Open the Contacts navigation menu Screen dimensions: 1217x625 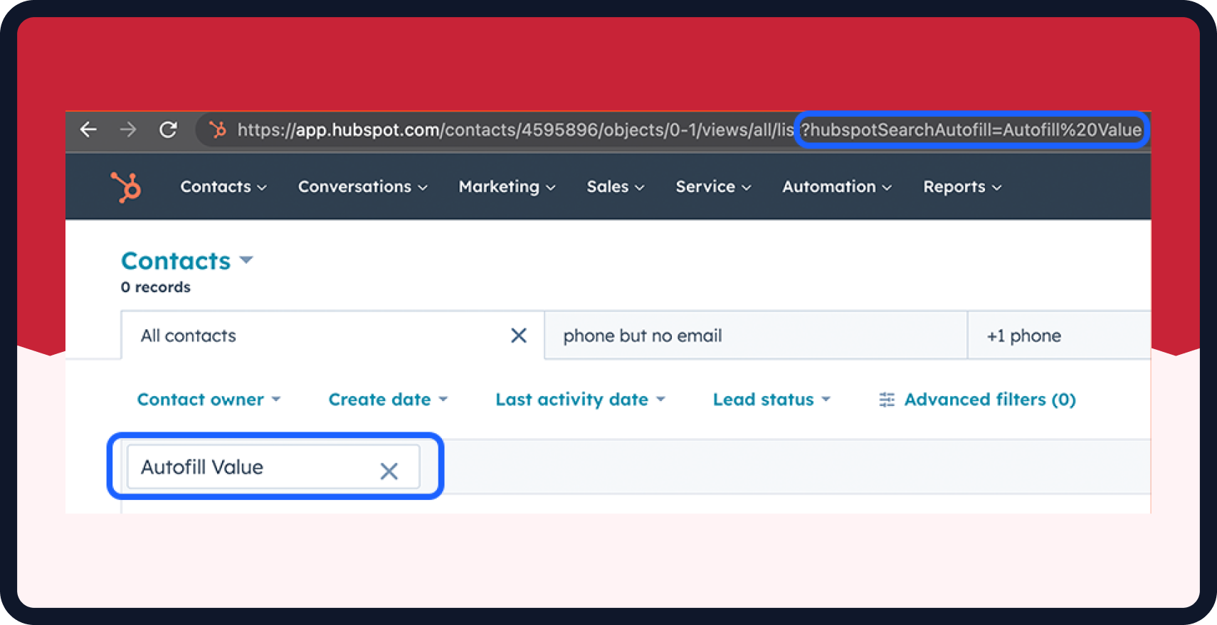point(223,187)
